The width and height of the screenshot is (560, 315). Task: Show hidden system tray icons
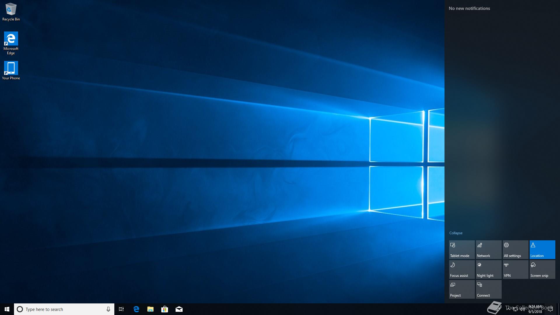pos(508,309)
